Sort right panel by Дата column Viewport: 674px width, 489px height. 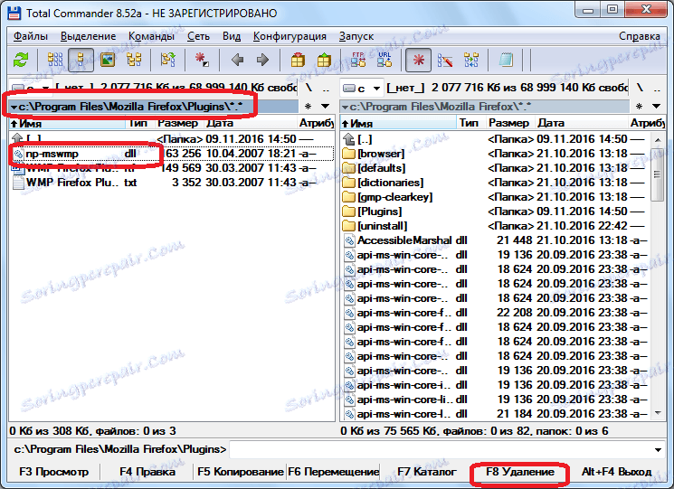[582, 123]
